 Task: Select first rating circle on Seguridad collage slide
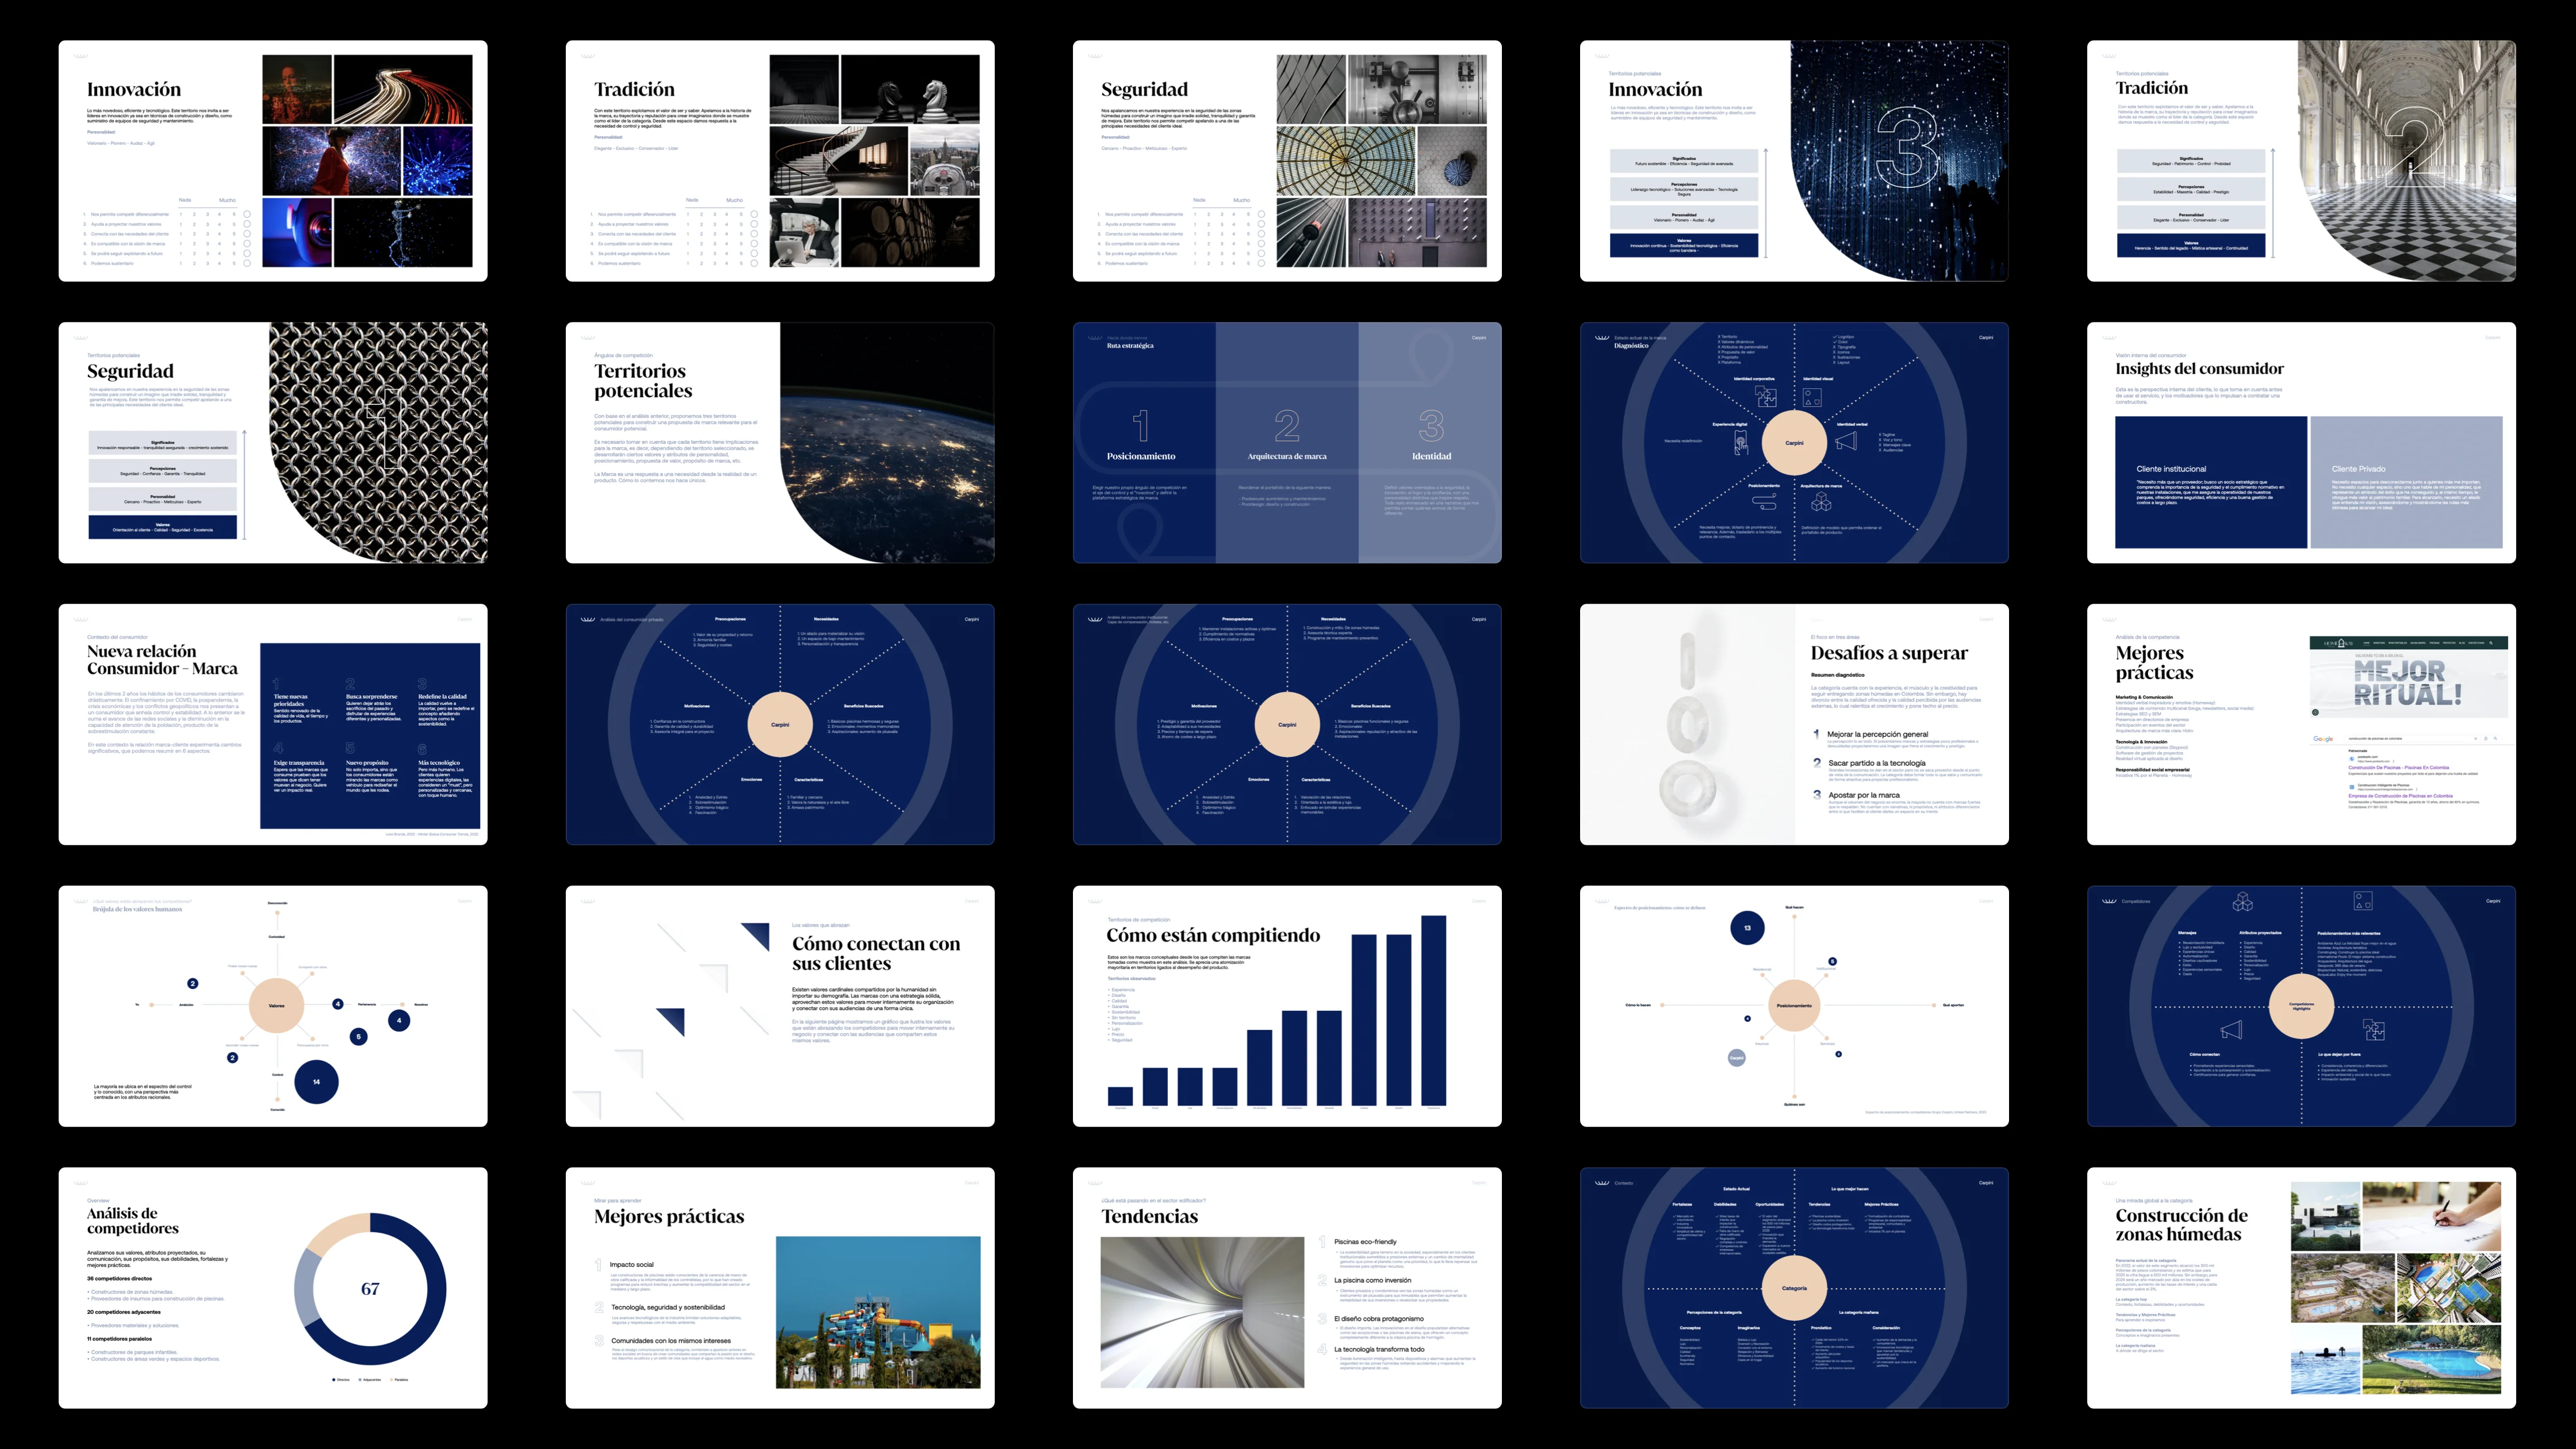coord(1261,214)
